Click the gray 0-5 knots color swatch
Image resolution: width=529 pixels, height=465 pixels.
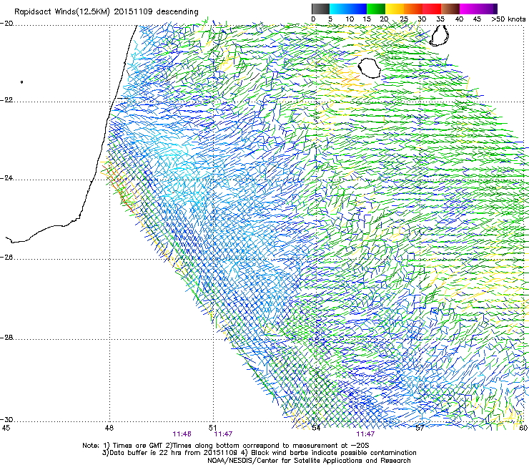(x=320, y=9)
